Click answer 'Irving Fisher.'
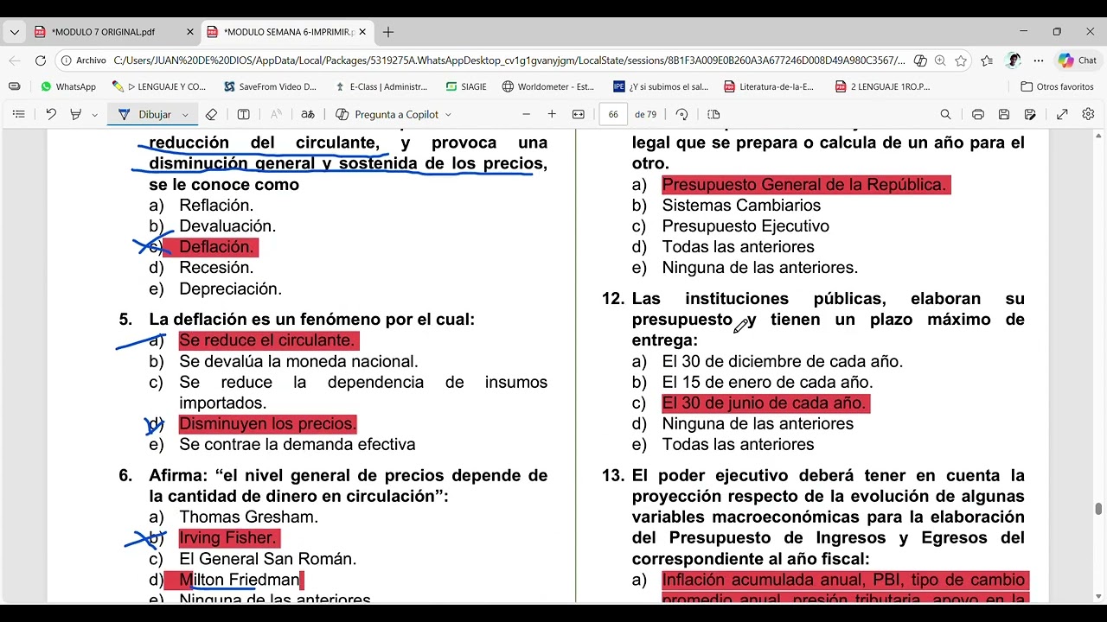 click(228, 538)
